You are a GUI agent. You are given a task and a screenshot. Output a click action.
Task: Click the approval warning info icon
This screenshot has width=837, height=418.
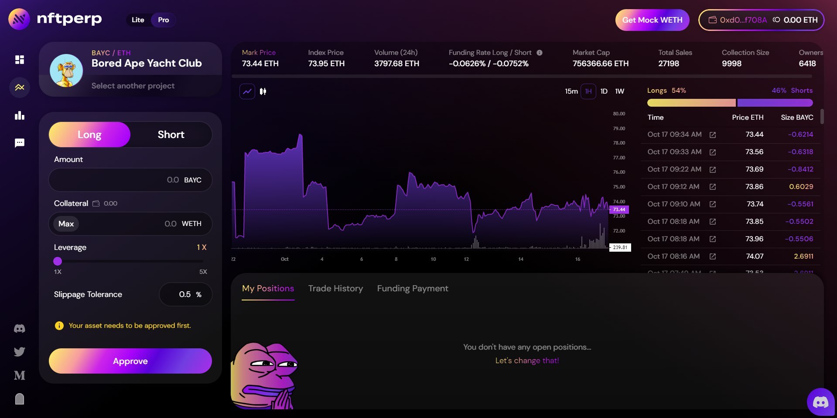click(59, 326)
